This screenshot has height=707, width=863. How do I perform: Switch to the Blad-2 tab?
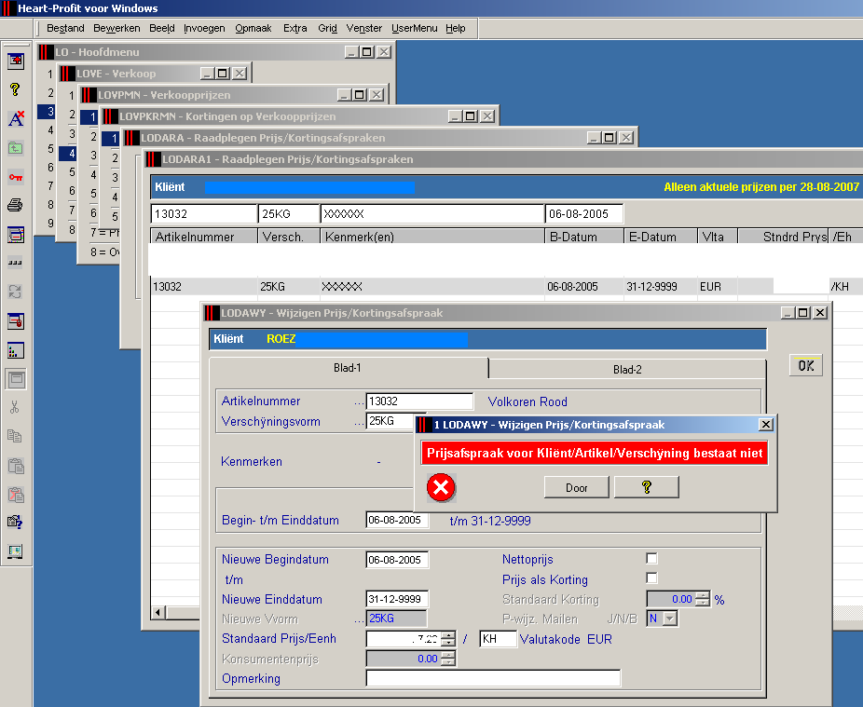tap(627, 369)
